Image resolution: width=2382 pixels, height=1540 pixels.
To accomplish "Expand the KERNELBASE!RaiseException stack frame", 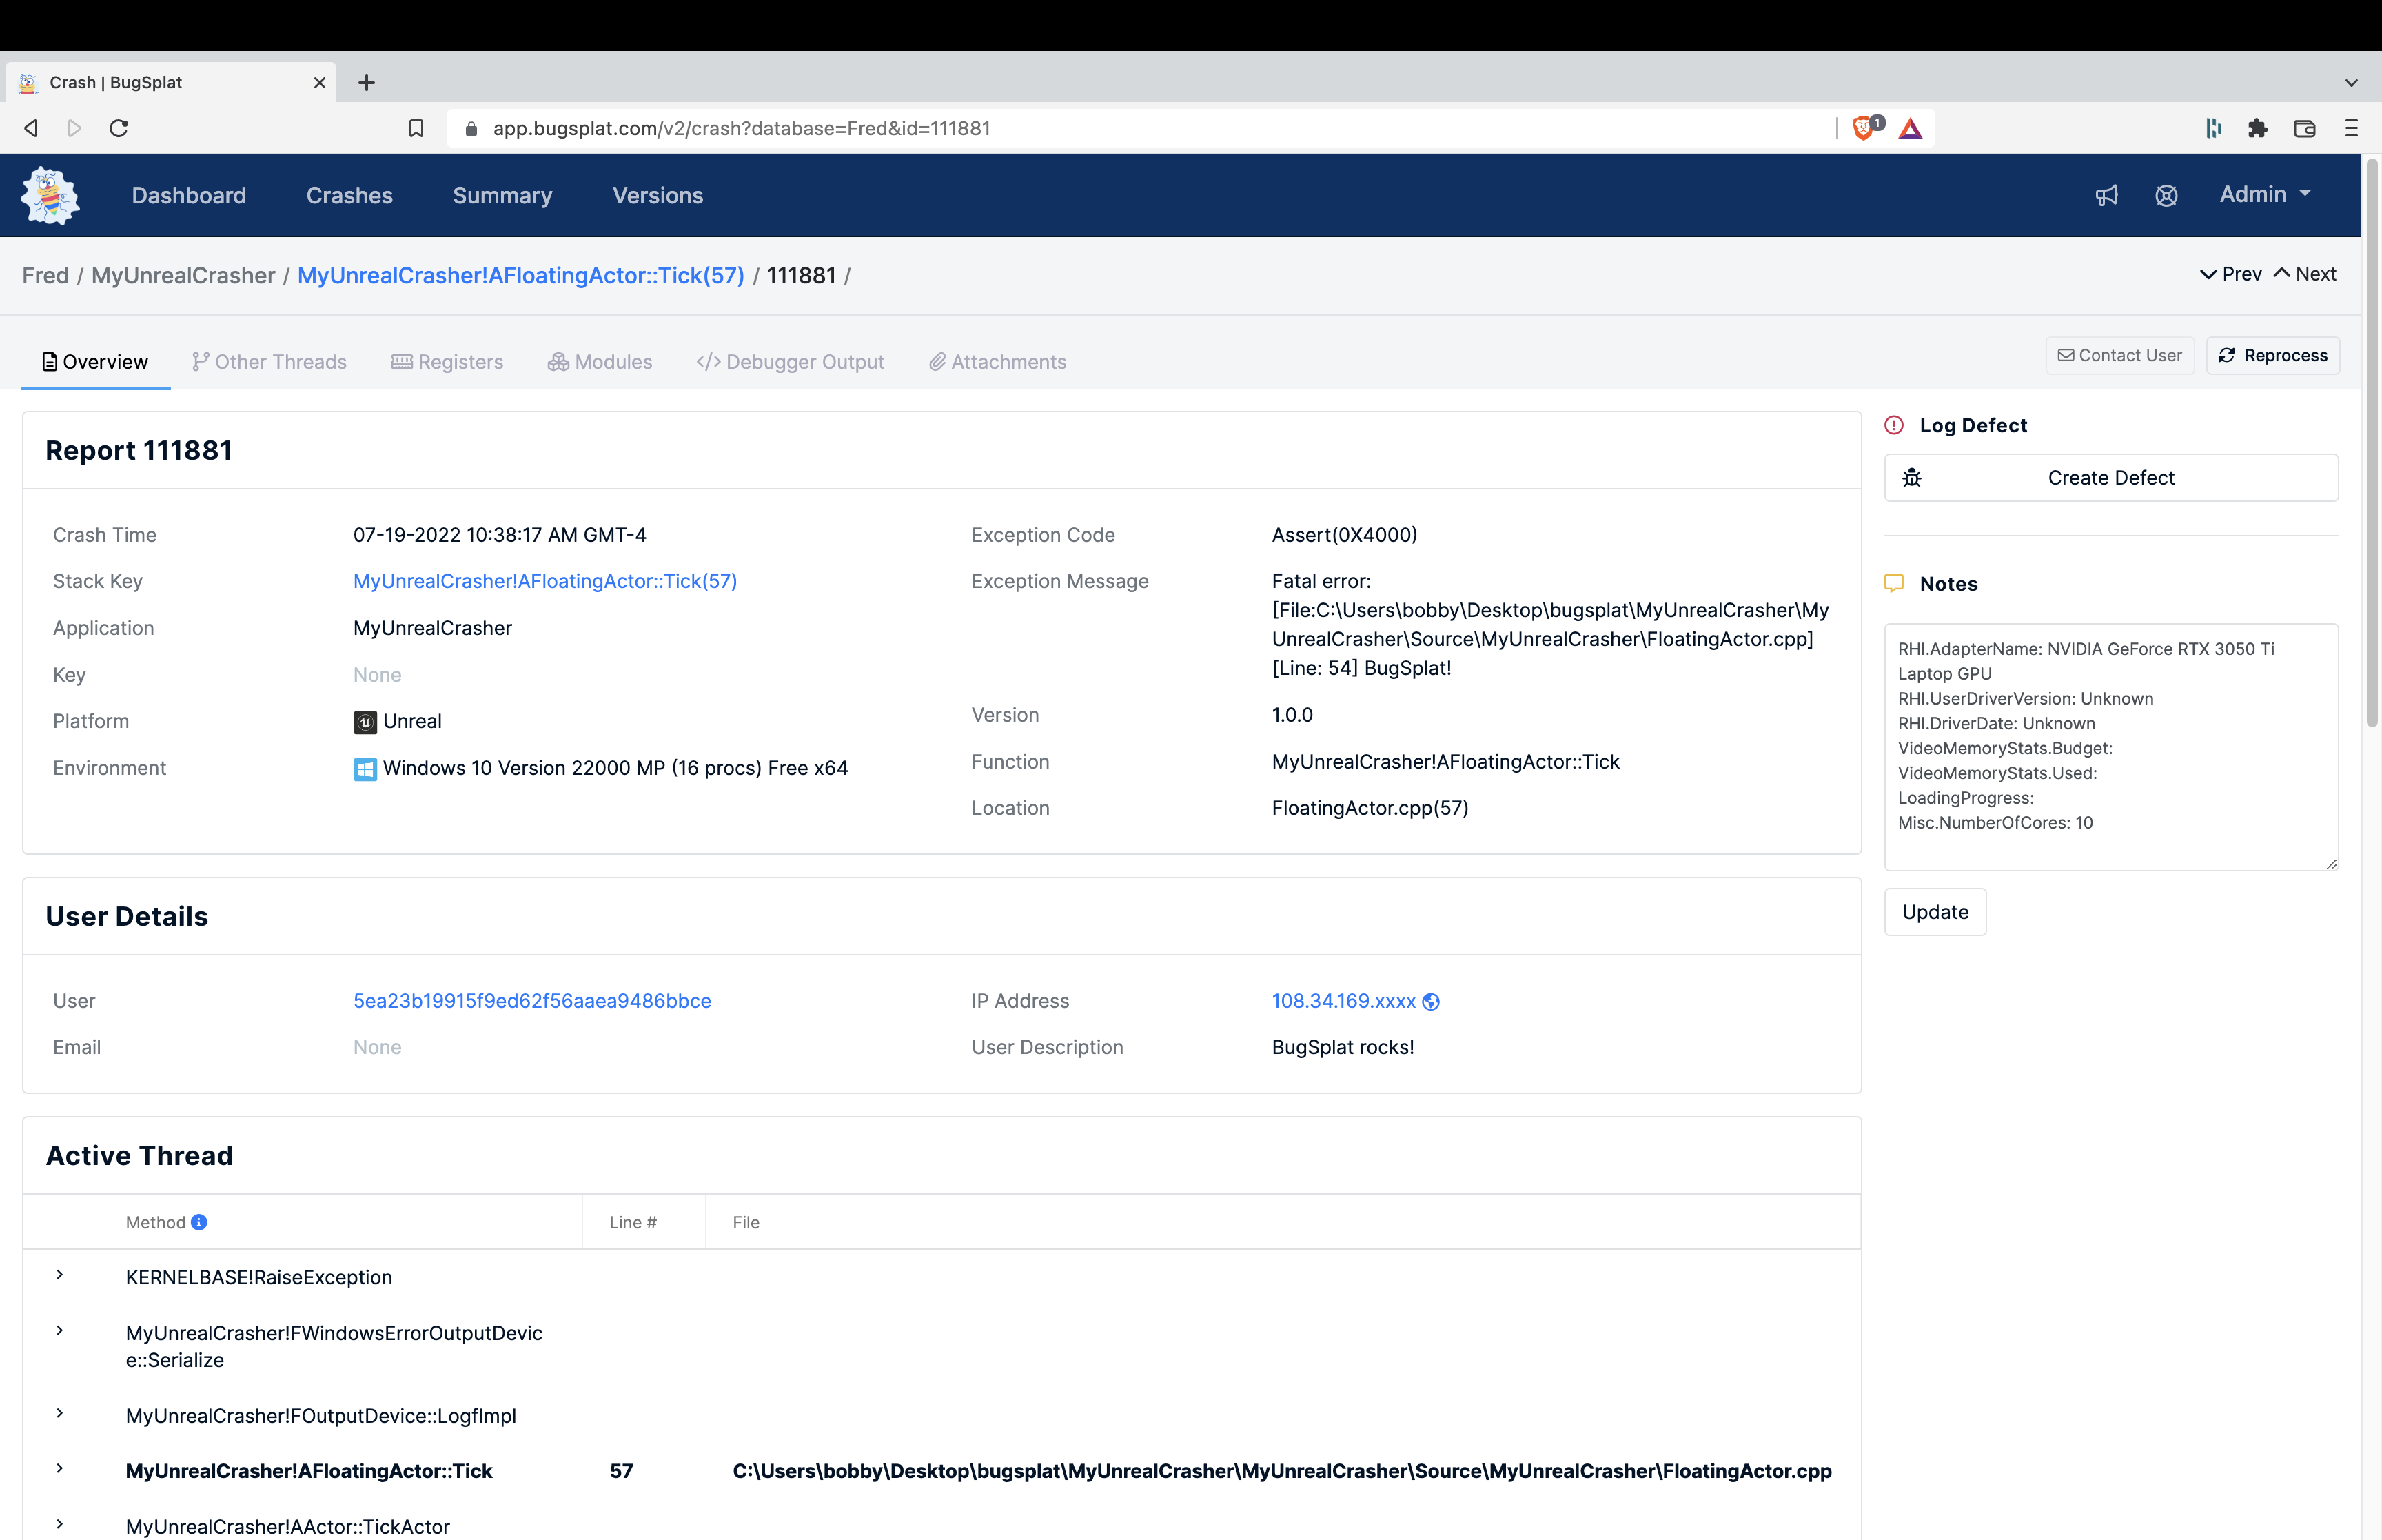I will pyautogui.click(x=60, y=1275).
